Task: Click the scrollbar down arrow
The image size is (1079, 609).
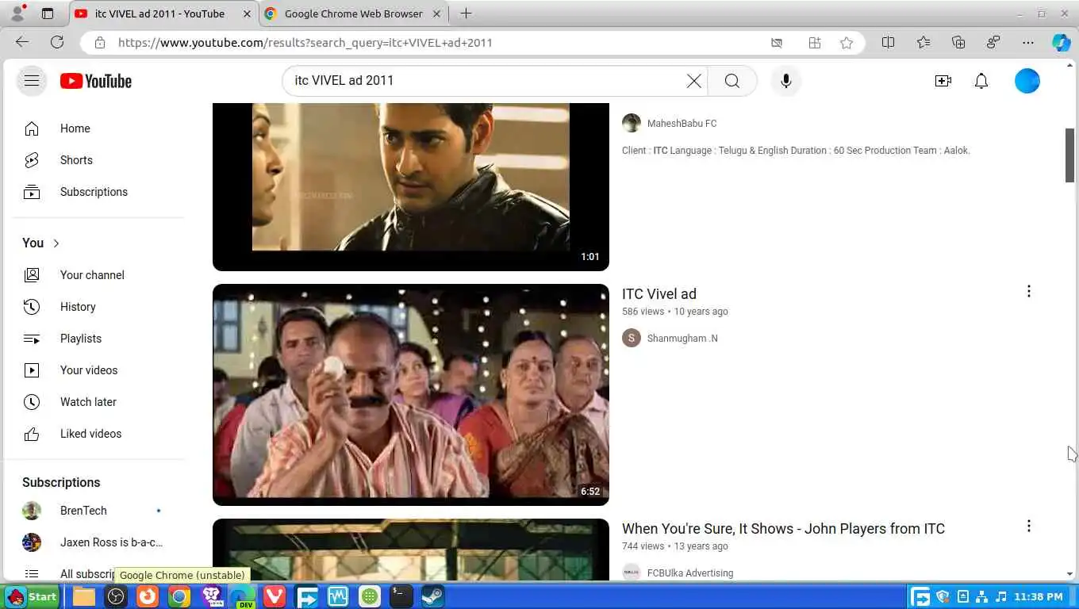Action: click(x=1069, y=574)
